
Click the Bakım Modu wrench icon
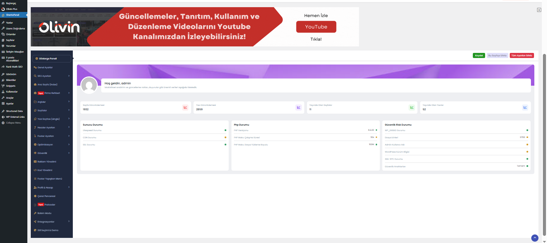[x=35, y=213]
